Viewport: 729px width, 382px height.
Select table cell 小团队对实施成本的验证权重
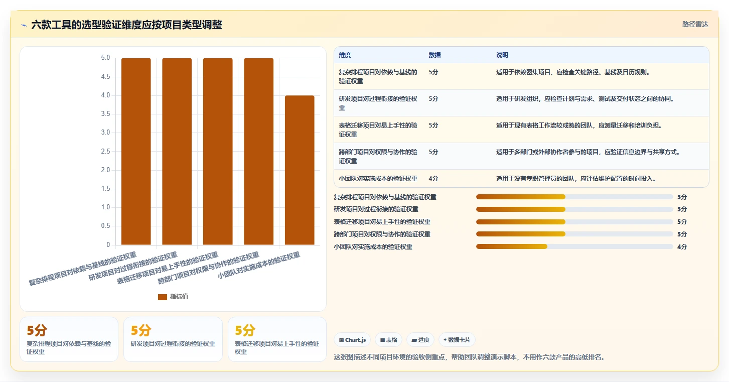tap(378, 178)
